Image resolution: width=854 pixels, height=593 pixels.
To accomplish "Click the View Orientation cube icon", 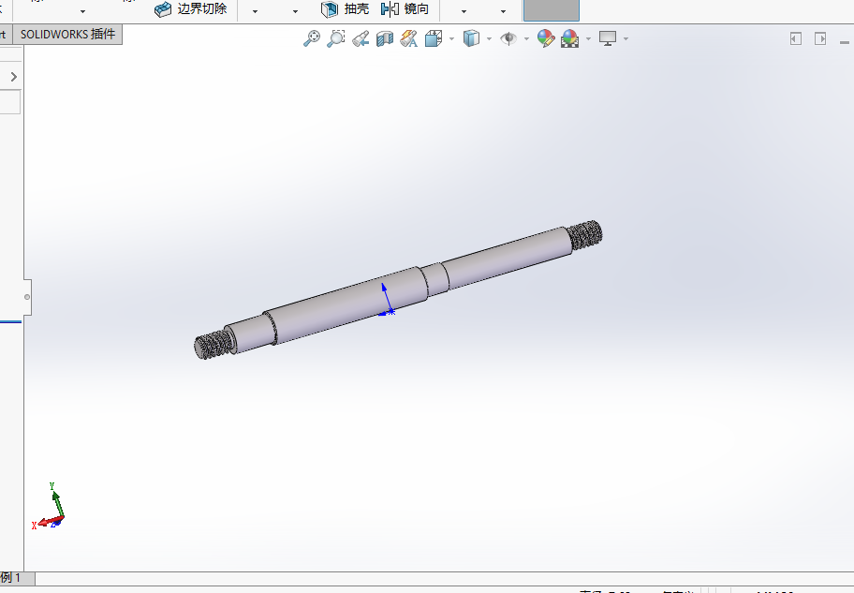I will click(x=434, y=38).
